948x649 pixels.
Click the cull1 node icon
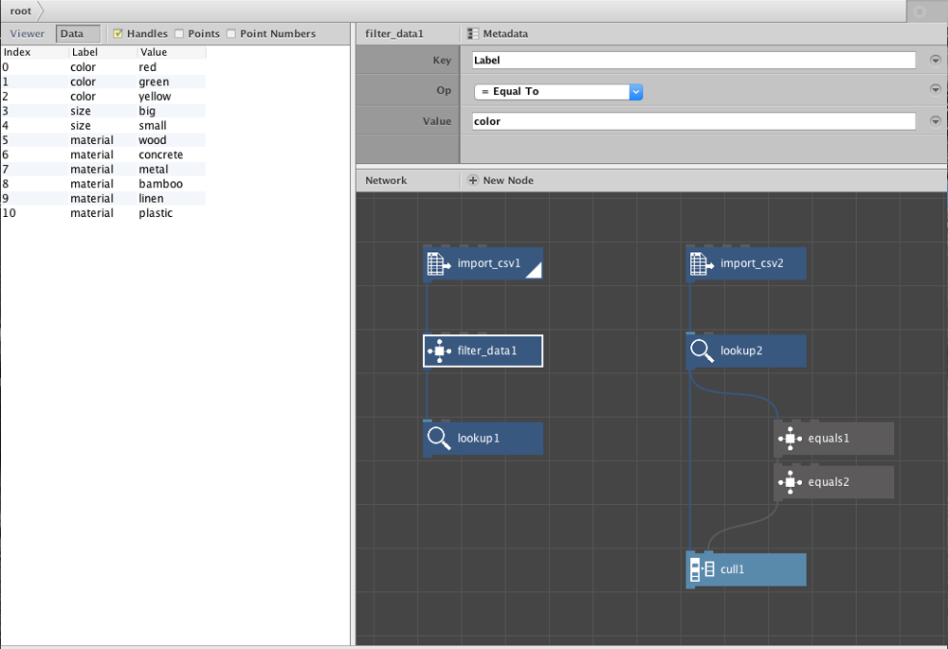(x=702, y=569)
